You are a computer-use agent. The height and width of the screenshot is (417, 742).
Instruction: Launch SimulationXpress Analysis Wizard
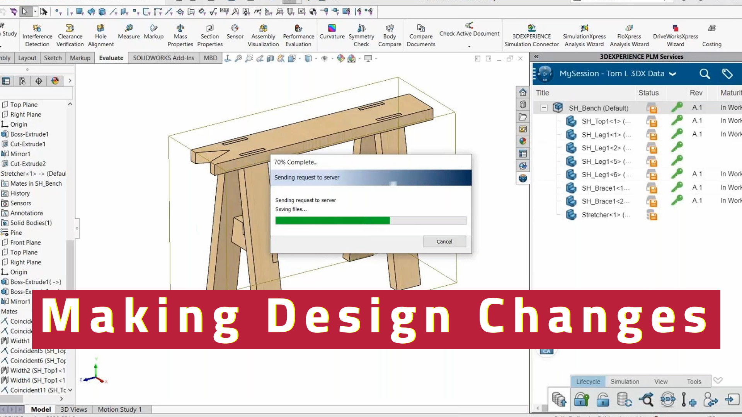point(584,36)
